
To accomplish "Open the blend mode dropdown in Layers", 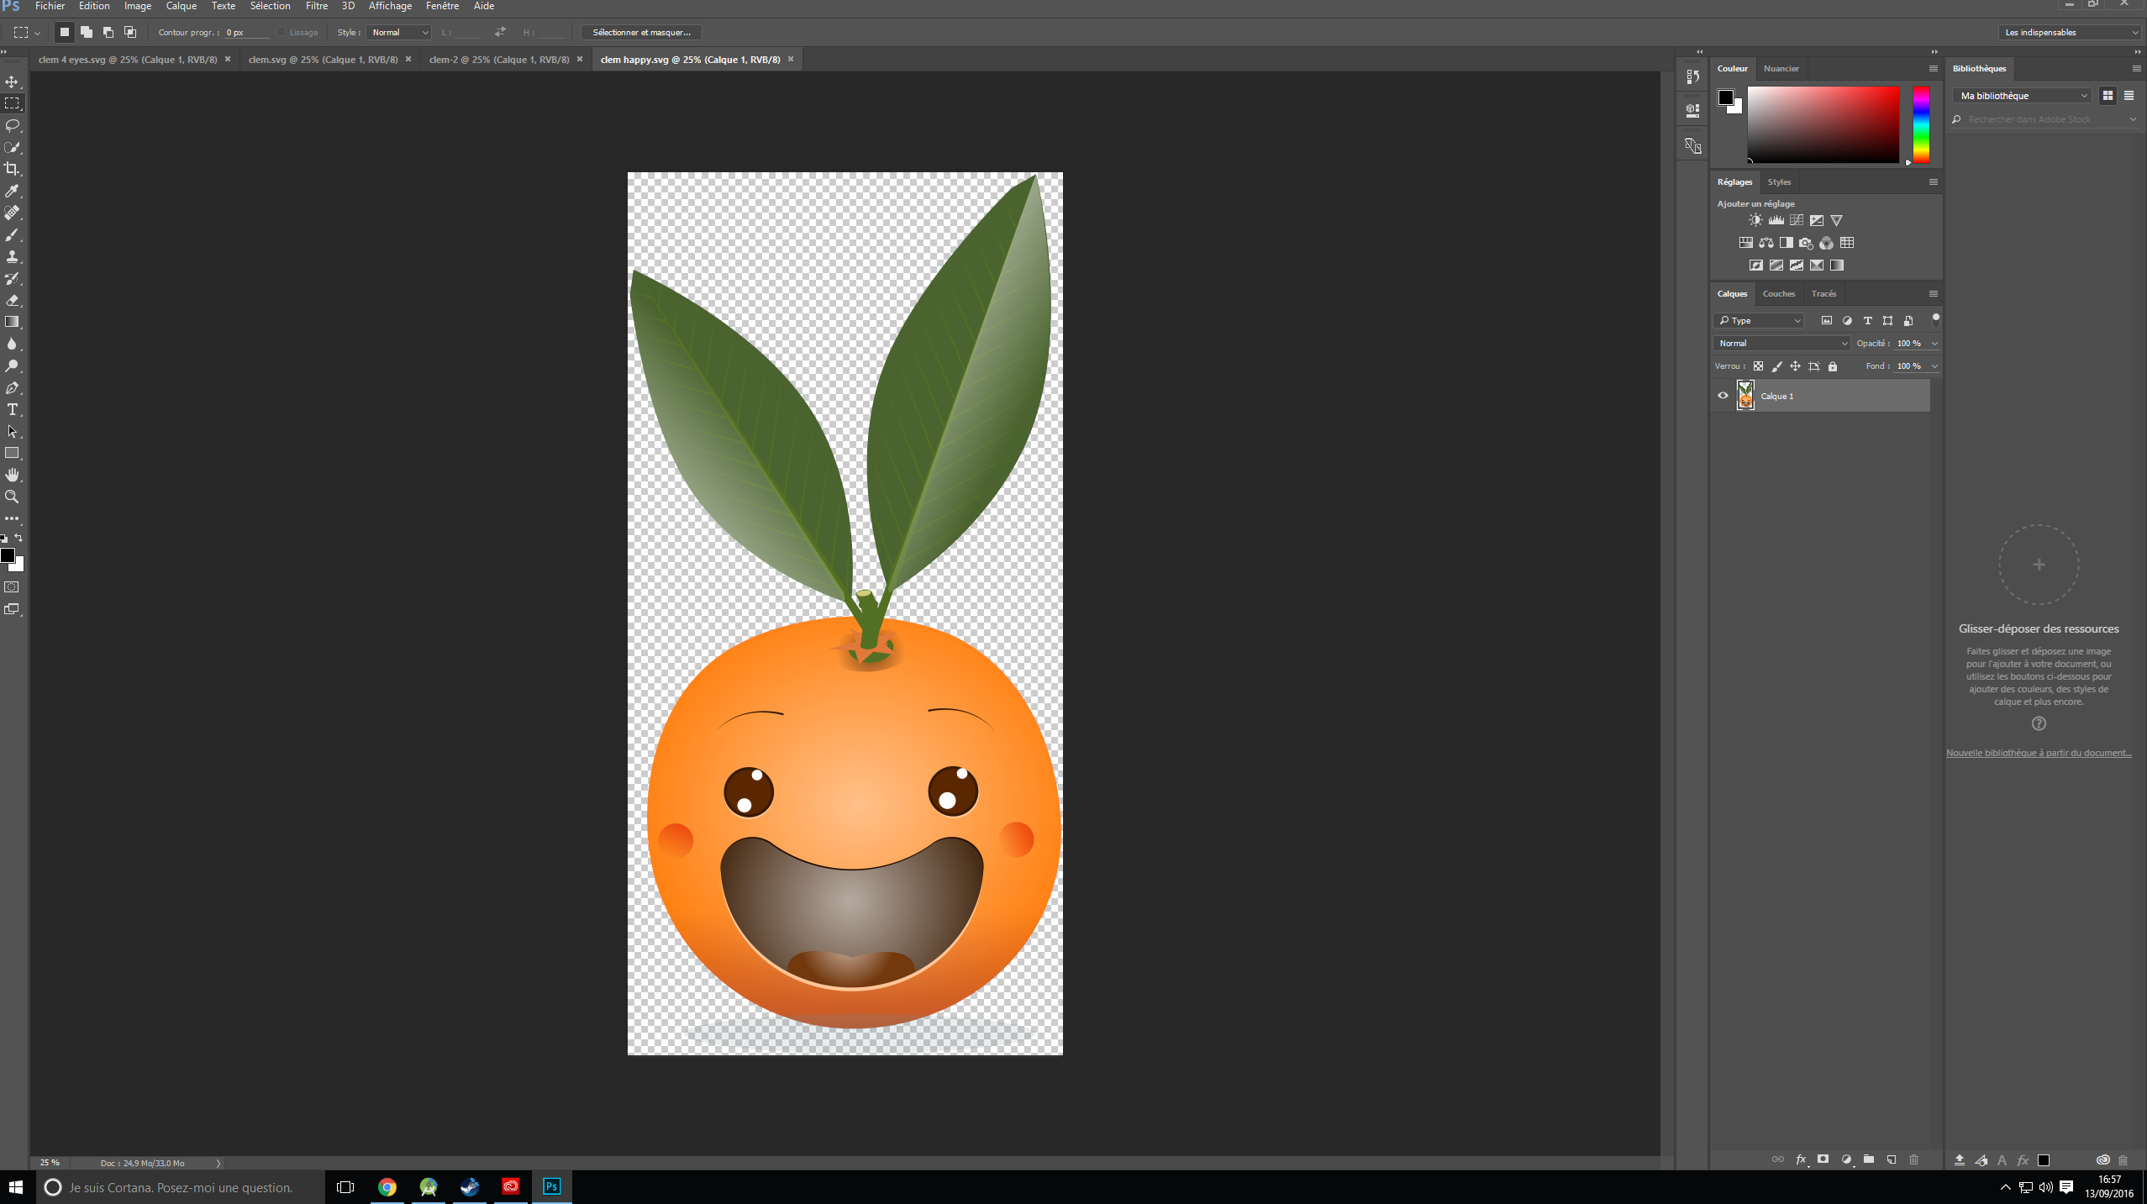I will click(x=1781, y=343).
